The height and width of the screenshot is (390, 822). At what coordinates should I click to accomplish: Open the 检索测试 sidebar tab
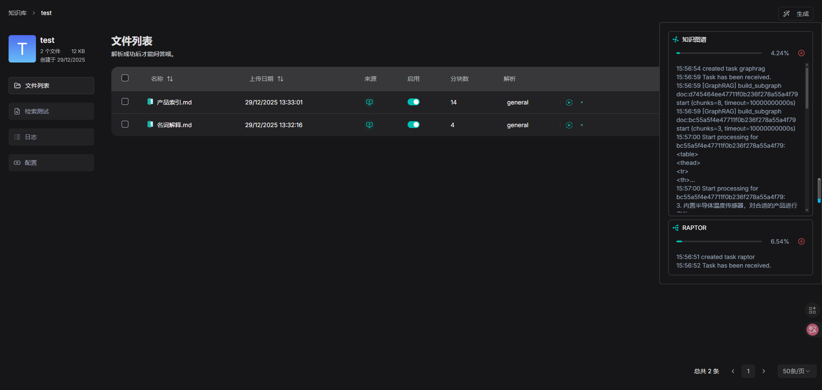[51, 111]
